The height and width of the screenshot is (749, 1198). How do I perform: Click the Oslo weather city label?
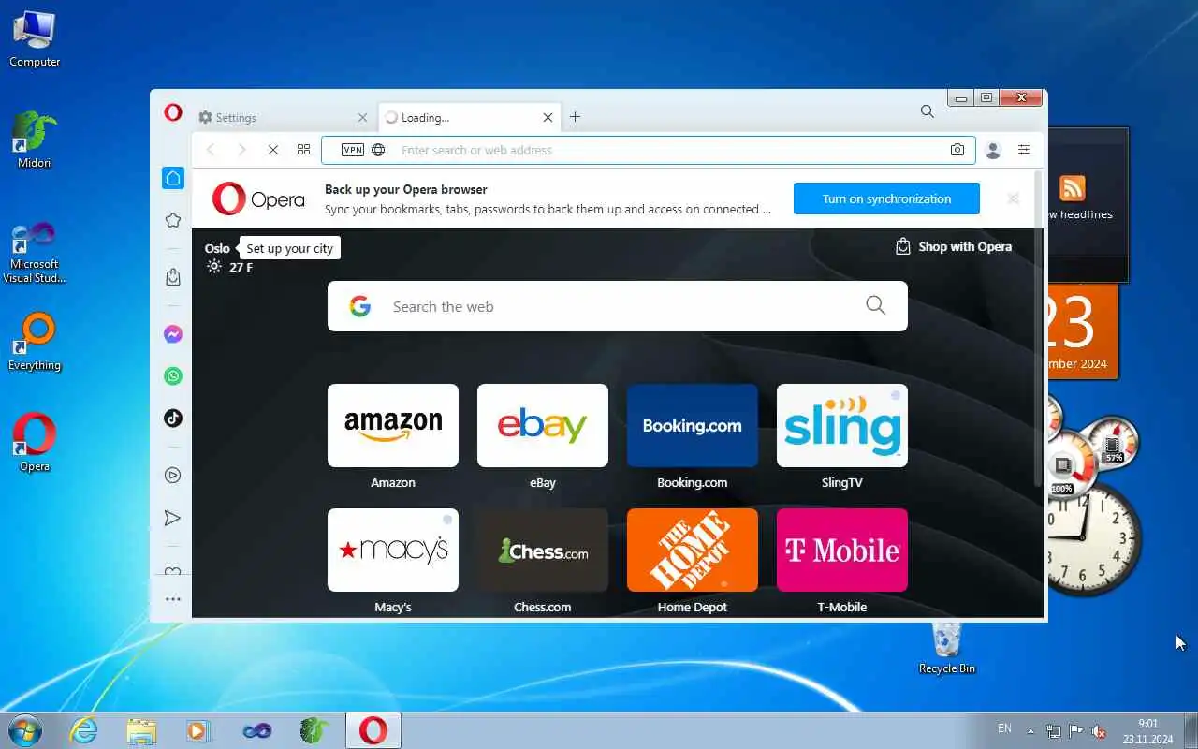click(217, 248)
